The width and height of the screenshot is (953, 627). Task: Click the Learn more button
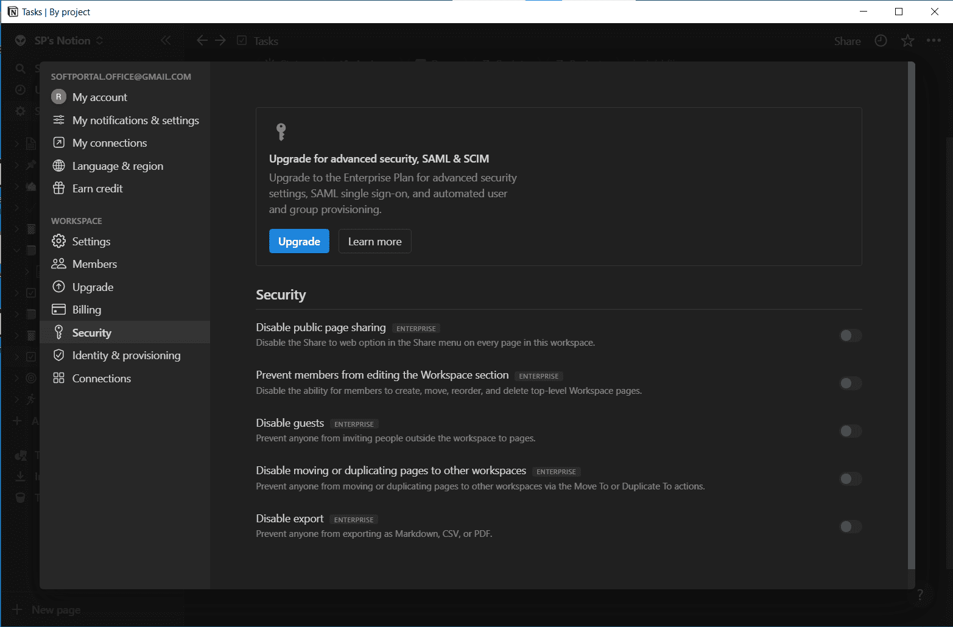pos(375,242)
